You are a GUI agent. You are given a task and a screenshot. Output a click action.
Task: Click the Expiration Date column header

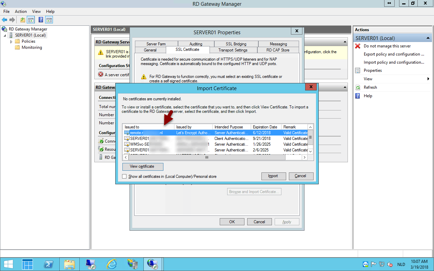coord(266,127)
